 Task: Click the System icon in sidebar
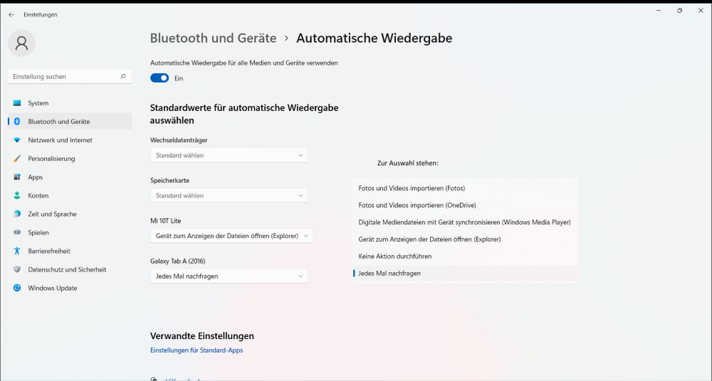click(x=17, y=103)
